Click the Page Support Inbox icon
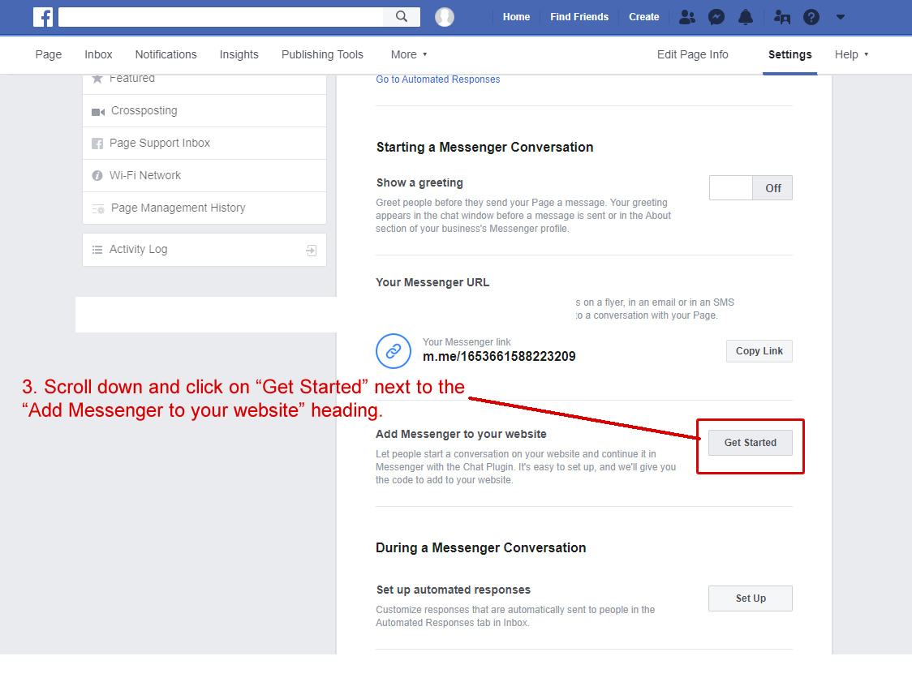The image size is (912, 695). (97, 144)
